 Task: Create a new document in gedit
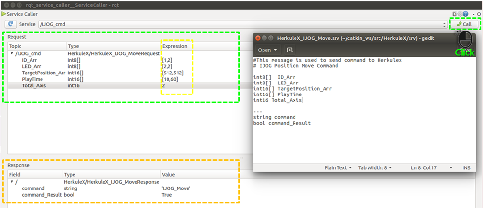point(290,50)
